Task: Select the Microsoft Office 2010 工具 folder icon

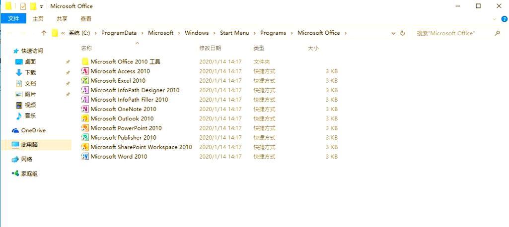Action: [85, 61]
